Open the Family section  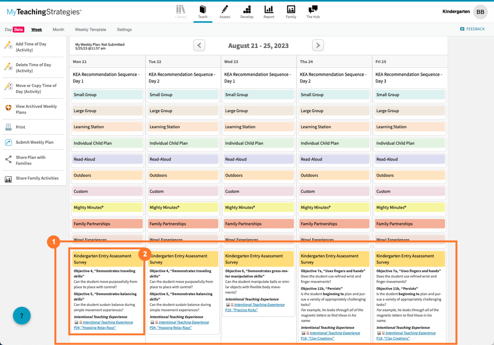coord(291,12)
